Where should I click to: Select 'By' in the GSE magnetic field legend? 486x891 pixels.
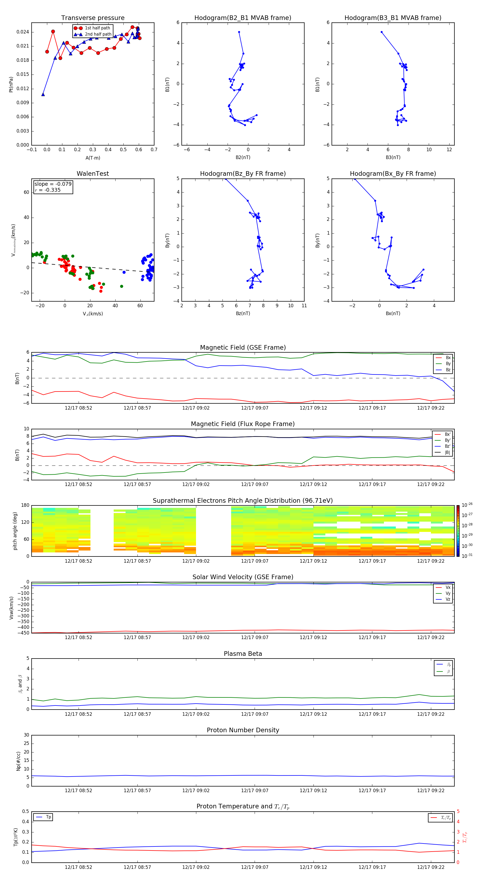443,364
